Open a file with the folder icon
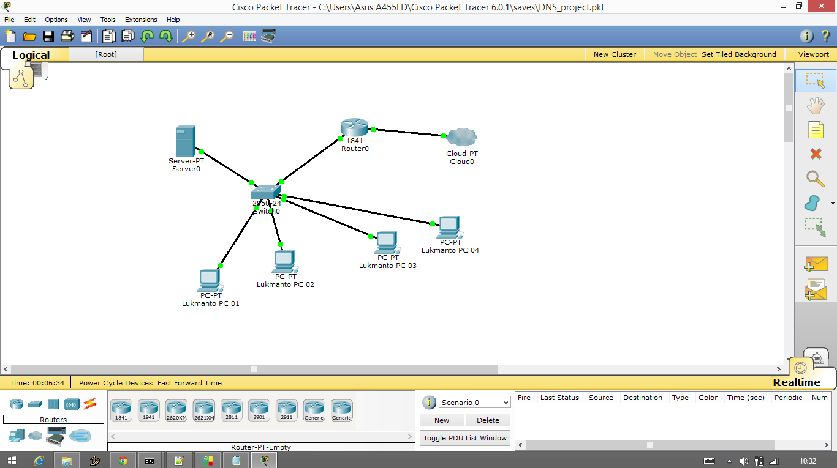 [29, 36]
